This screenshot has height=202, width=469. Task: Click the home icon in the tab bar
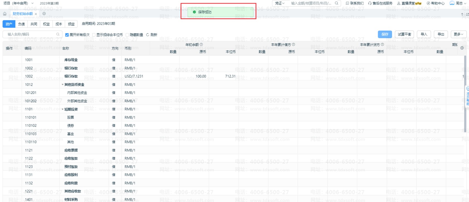tap(5, 14)
